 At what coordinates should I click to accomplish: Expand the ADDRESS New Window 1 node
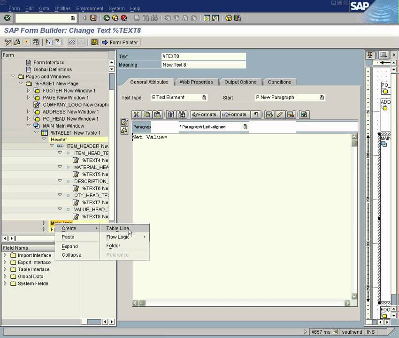29,111
